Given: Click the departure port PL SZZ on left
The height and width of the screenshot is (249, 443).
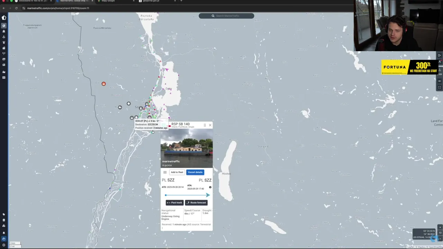Looking at the screenshot, I should coord(168,180).
